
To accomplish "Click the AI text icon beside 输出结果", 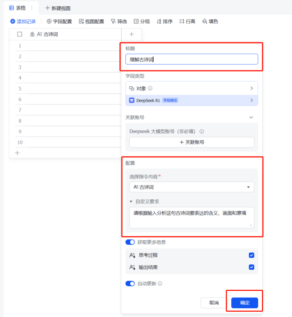I will (132, 268).
